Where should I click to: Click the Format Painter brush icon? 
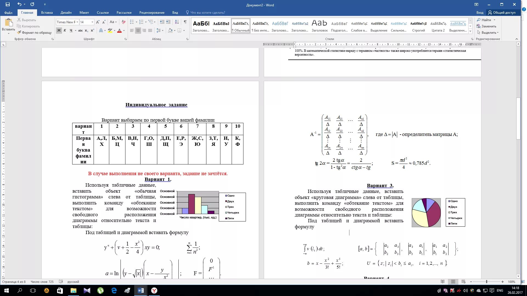[19, 32]
